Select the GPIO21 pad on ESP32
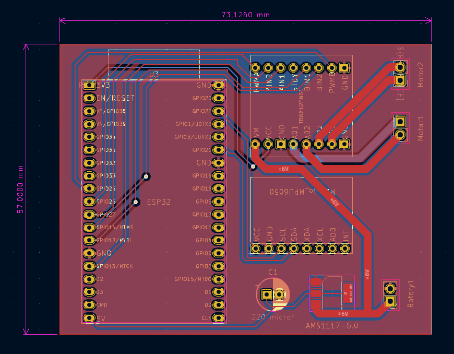 [218, 150]
